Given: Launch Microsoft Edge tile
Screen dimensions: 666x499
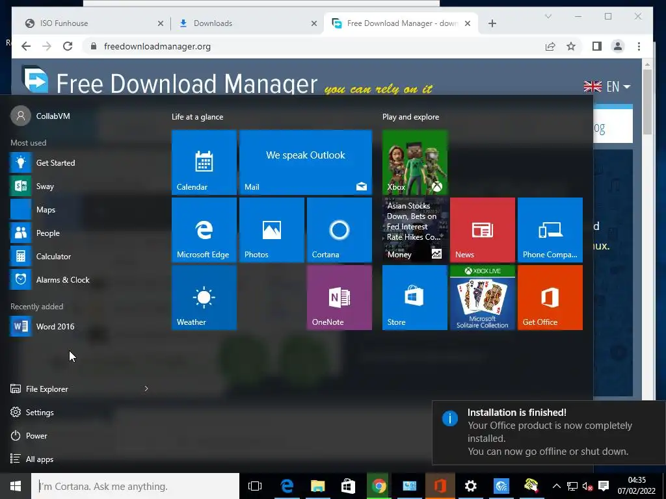Looking at the screenshot, I should click(x=204, y=230).
